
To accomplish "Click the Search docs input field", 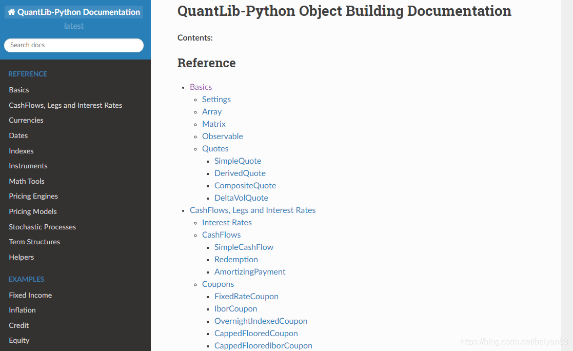I will point(74,45).
